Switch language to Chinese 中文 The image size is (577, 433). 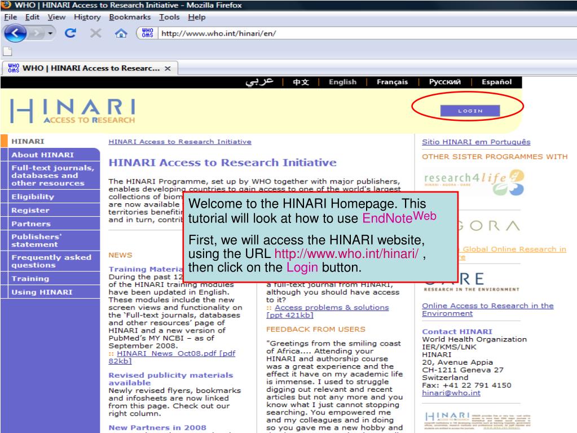(301, 82)
